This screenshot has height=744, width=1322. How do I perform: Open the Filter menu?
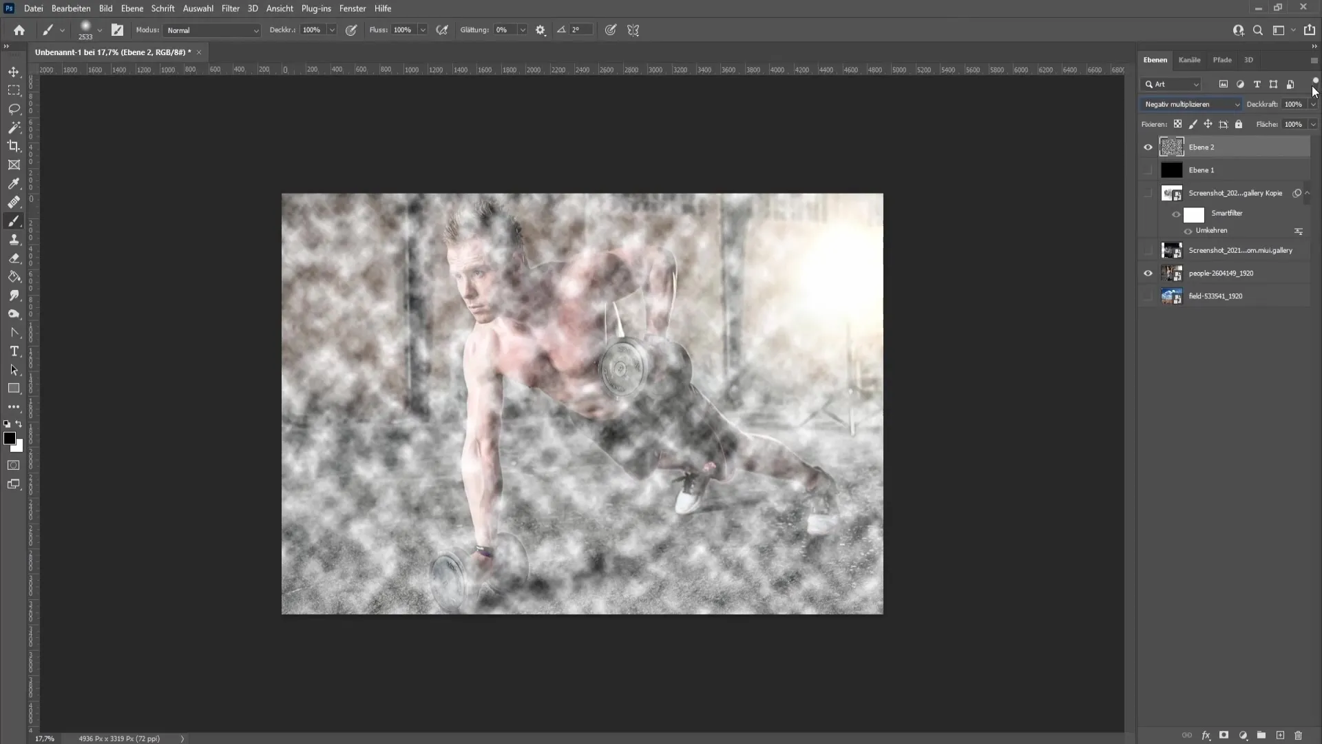[231, 8]
